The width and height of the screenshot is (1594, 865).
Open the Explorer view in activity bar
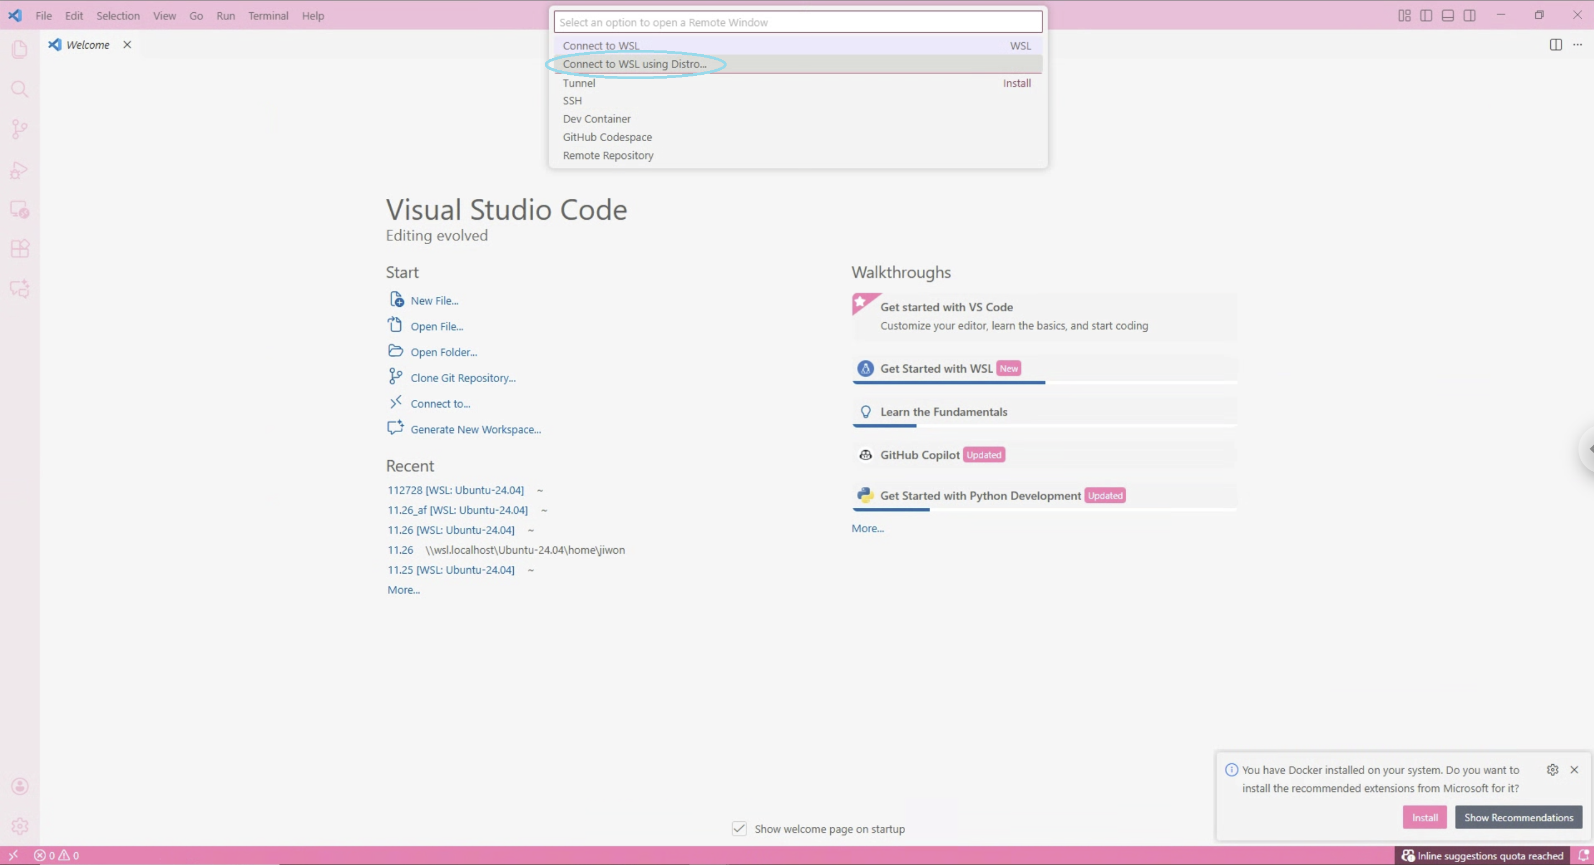tap(19, 49)
